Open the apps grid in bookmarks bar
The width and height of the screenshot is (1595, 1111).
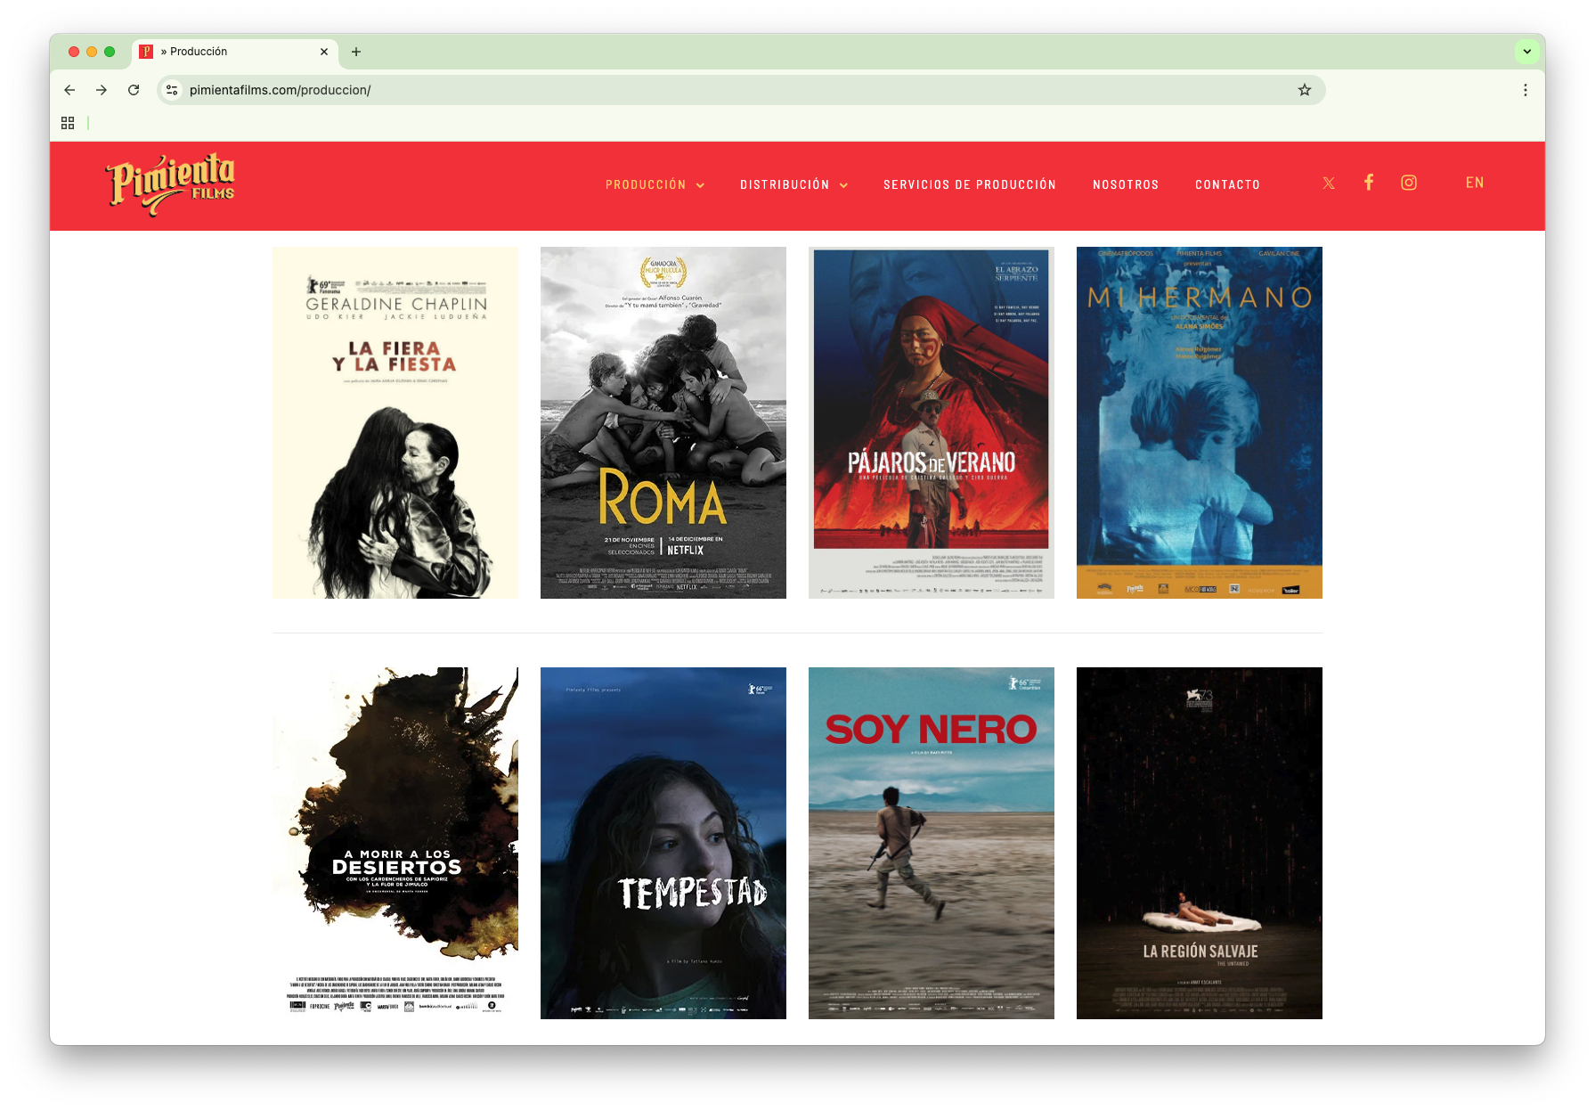[x=68, y=123]
